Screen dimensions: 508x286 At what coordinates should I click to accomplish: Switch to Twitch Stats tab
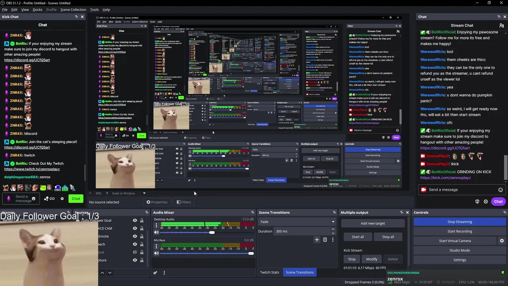pos(269,272)
